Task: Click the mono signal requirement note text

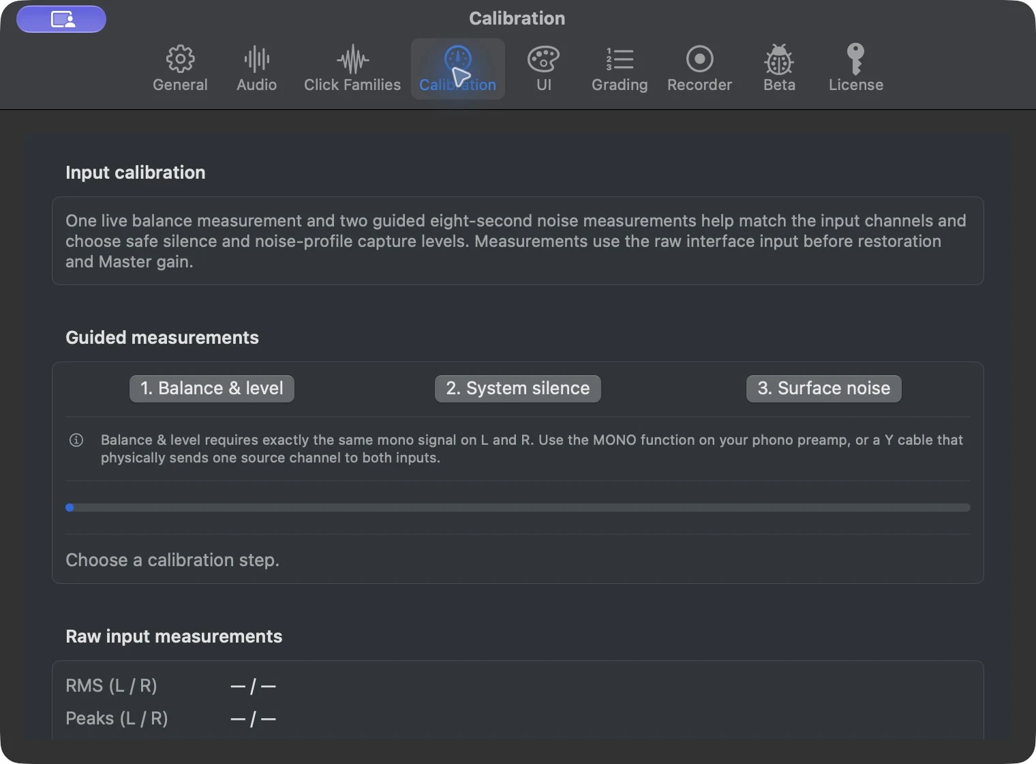Action: tap(532, 449)
